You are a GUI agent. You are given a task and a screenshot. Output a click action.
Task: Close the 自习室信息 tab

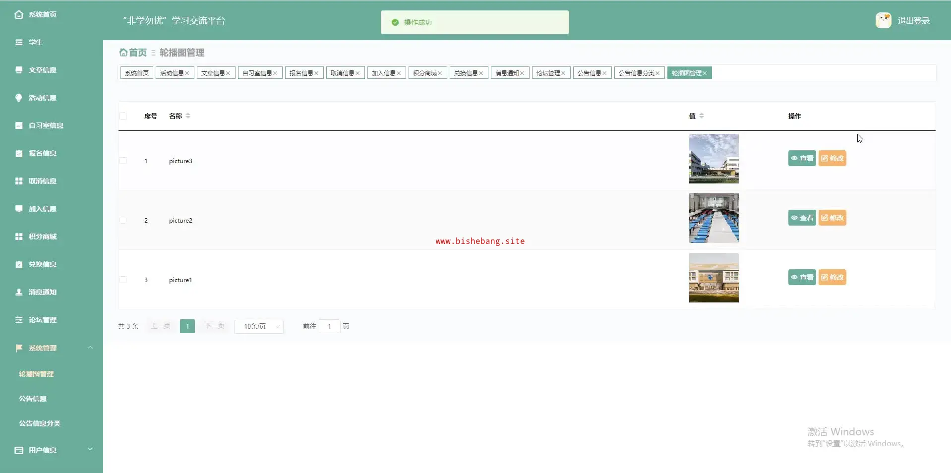(x=275, y=73)
